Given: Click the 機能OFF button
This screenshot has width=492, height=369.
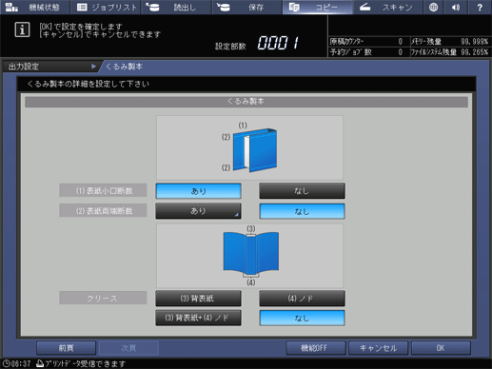Looking at the screenshot, I should point(316,348).
